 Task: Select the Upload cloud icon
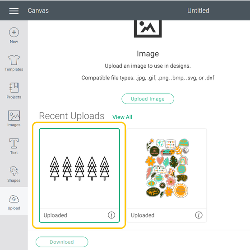(x=14, y=199)
